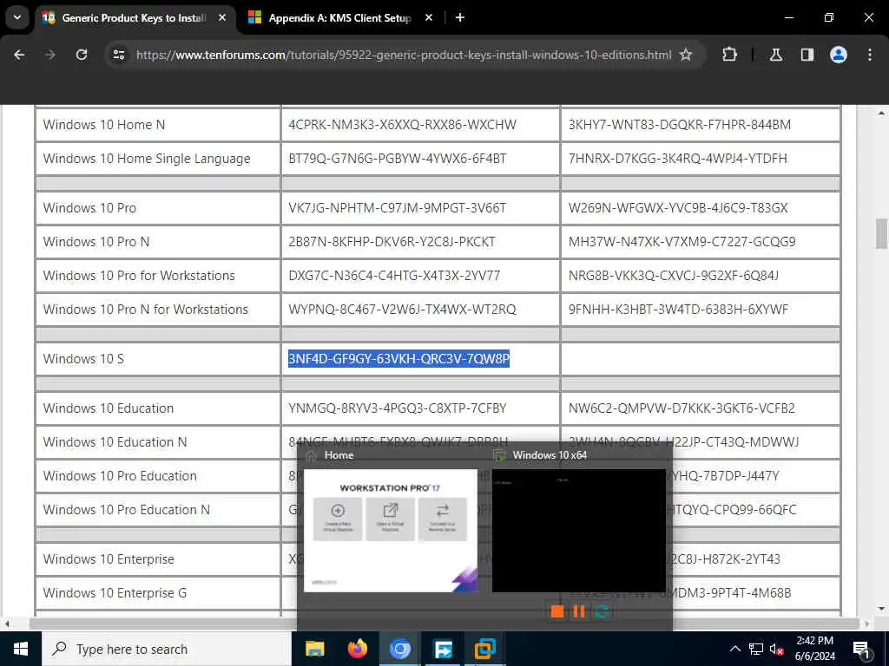Click vertical page scrollbar thumb

point(881,233)
